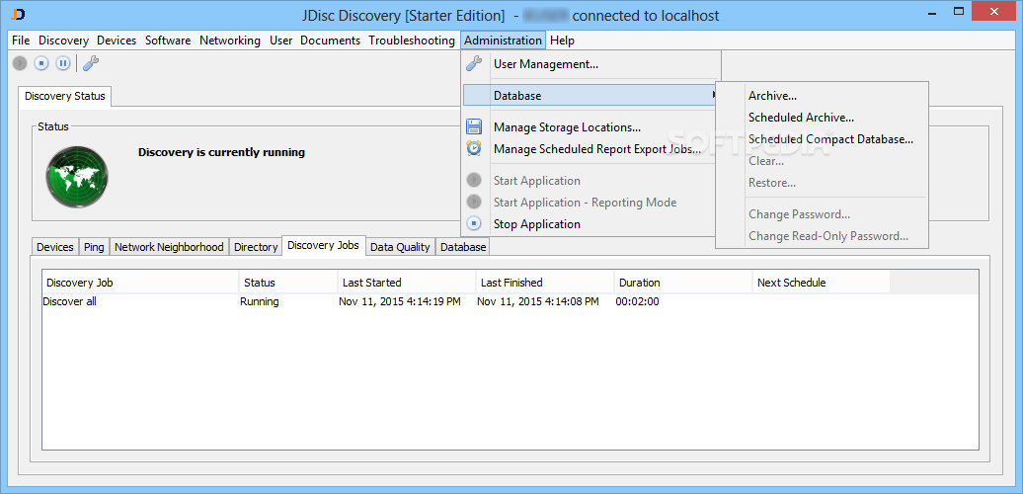This screenshot has width=1023, height=494.
Task: Open the Documents menu
Action: tap(330, 41)
